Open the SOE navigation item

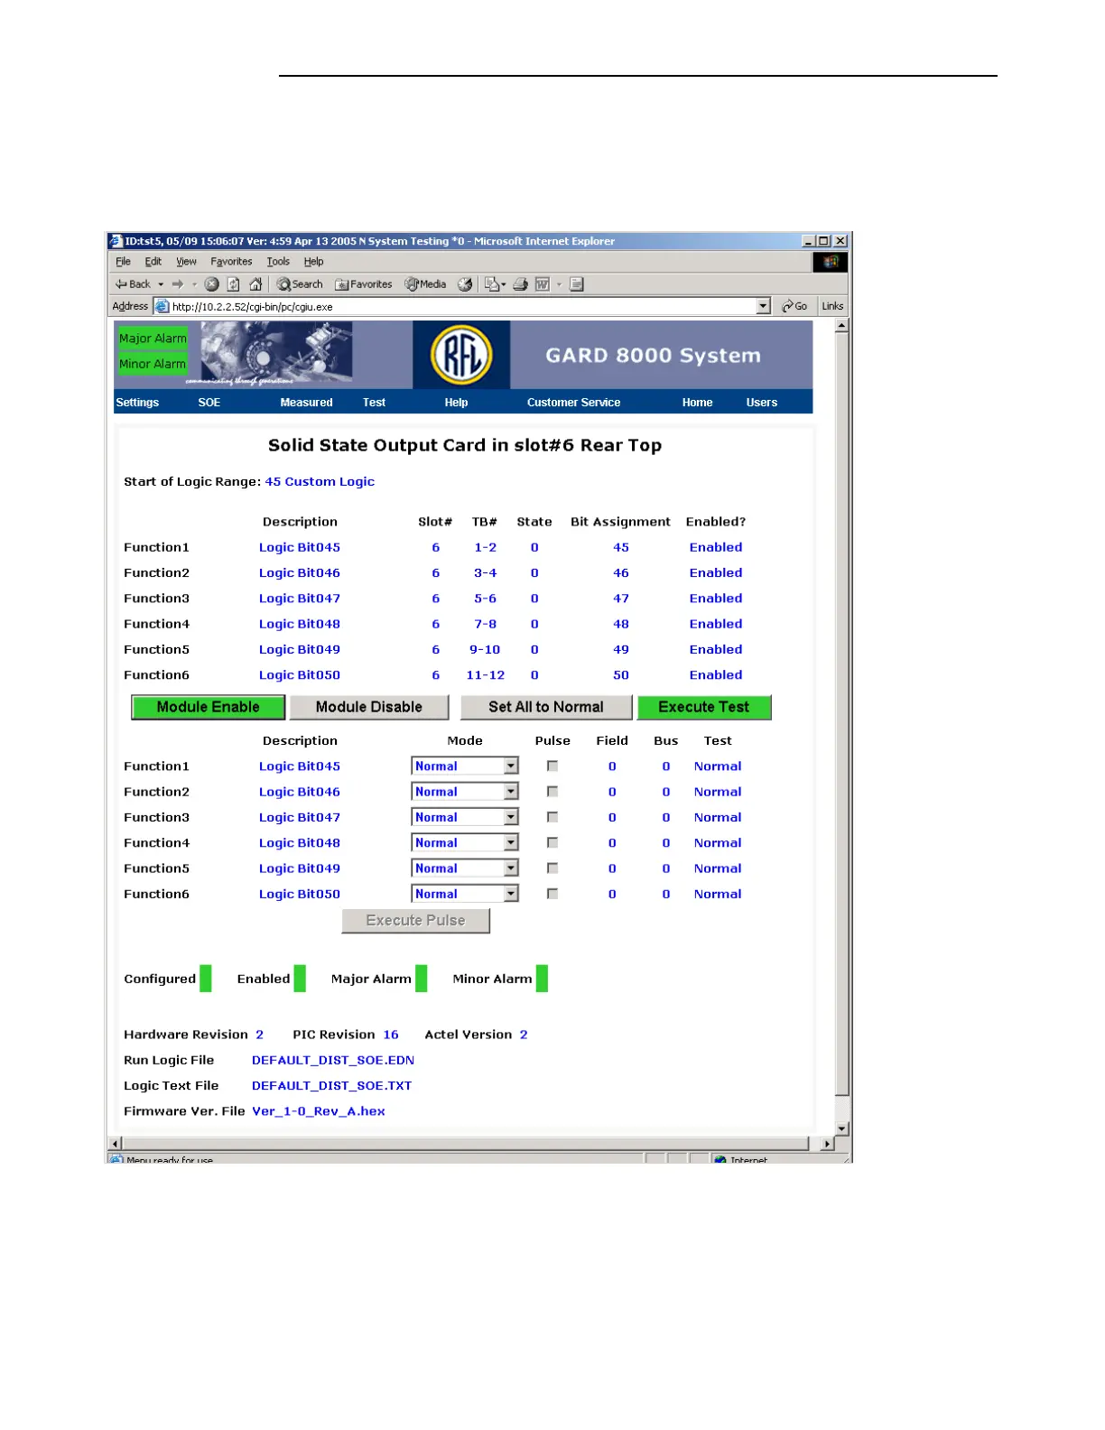click(209, 403)
